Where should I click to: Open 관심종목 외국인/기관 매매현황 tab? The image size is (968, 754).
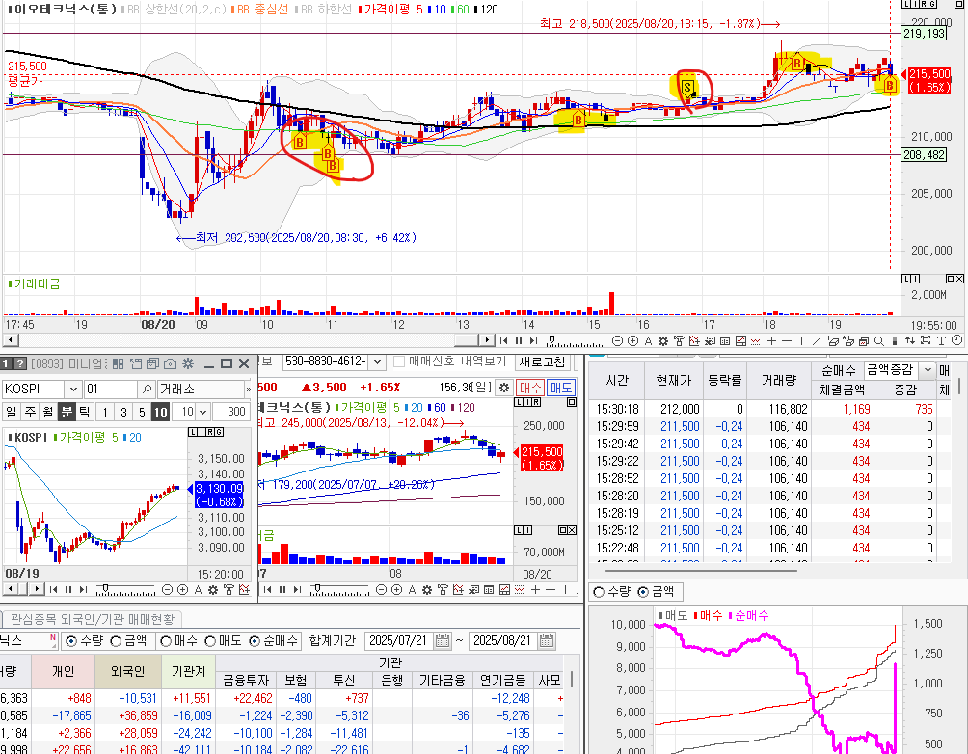click(x=93, y=618)
